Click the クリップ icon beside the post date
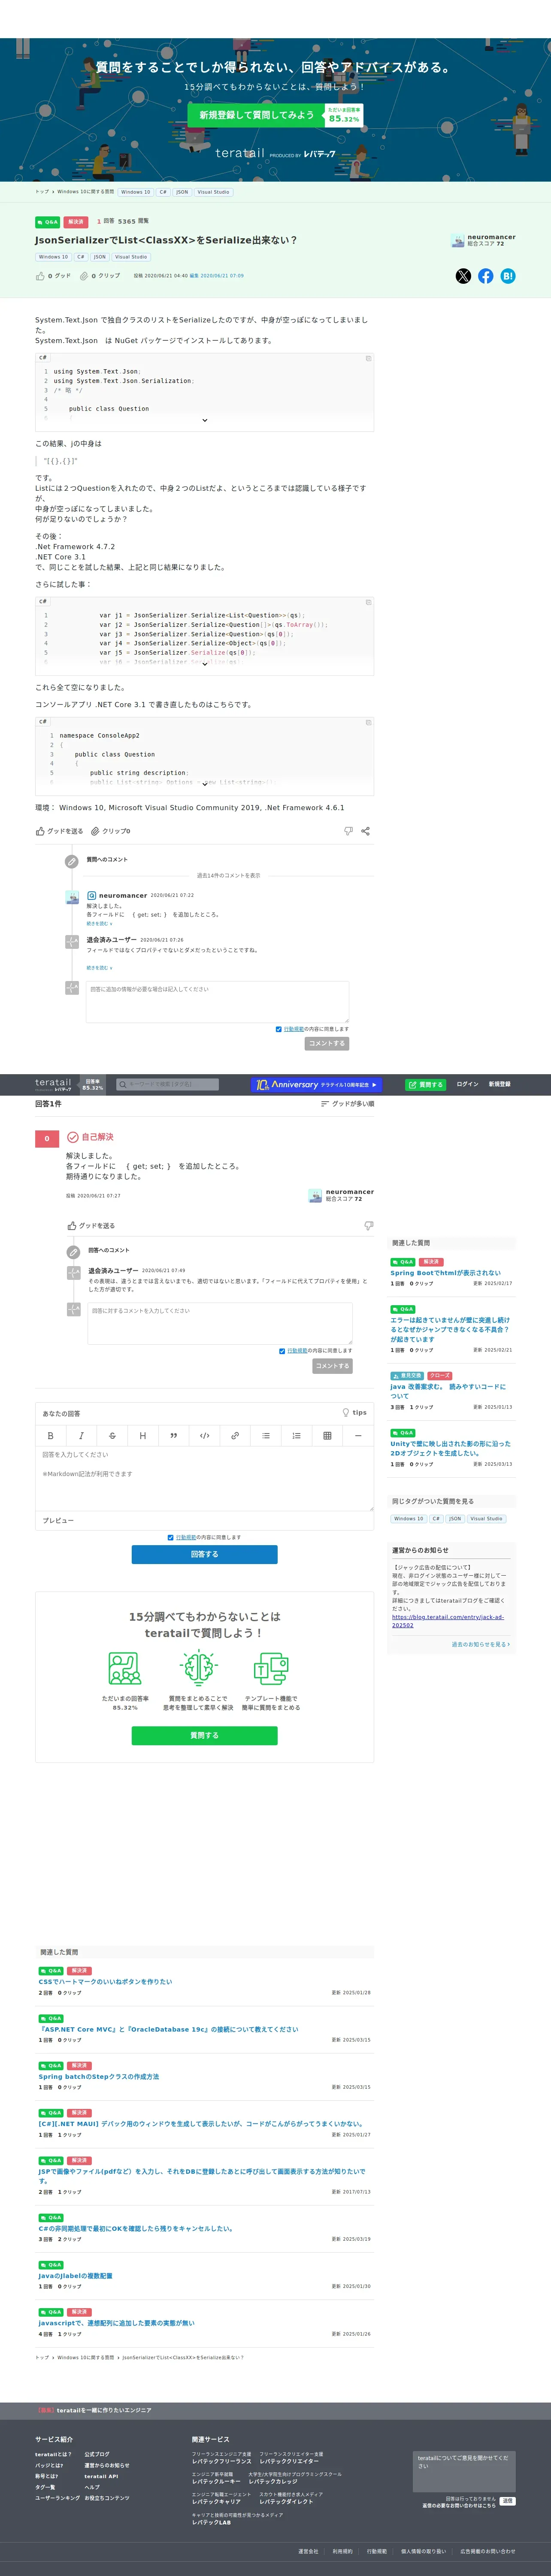551x2576 pixels. pyautogui.click(x=84, y=276)
